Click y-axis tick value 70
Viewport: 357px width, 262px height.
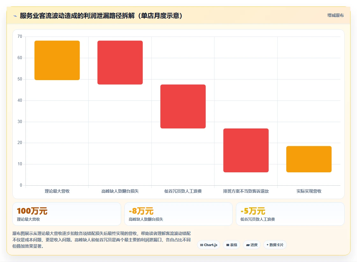click(x=20, y=37)
